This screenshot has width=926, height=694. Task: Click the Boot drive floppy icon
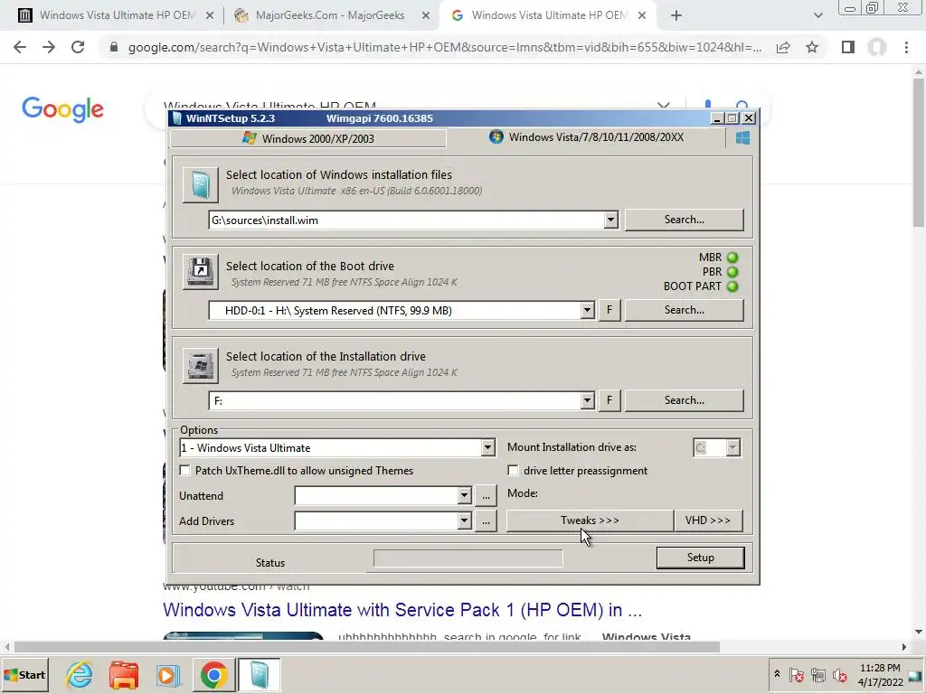[200, 271]
